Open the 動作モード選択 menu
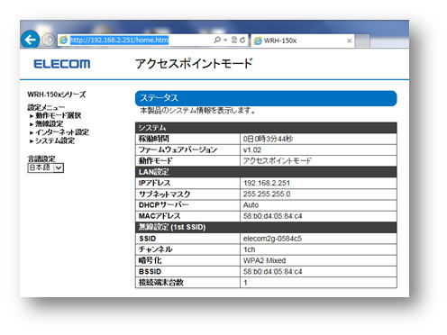The height and width of the screenshot is (335, 447). pyautogui.click(x=59, y=115)
